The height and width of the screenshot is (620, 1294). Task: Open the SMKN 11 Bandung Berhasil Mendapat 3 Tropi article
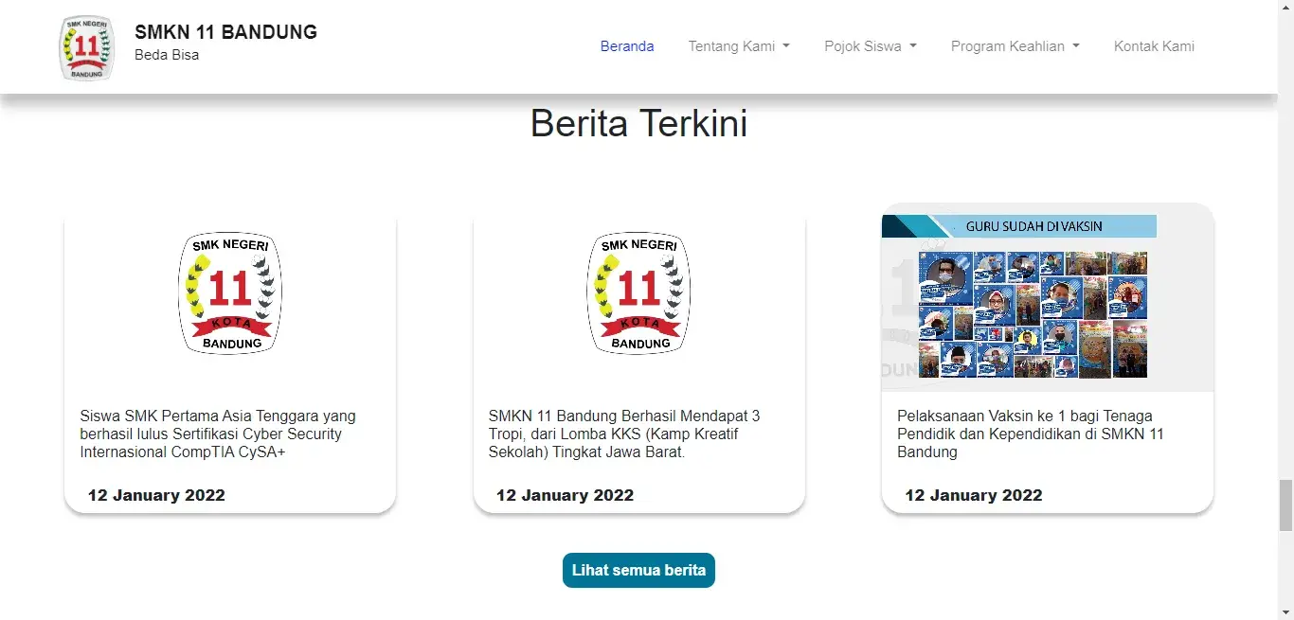[x=624, y=434]
